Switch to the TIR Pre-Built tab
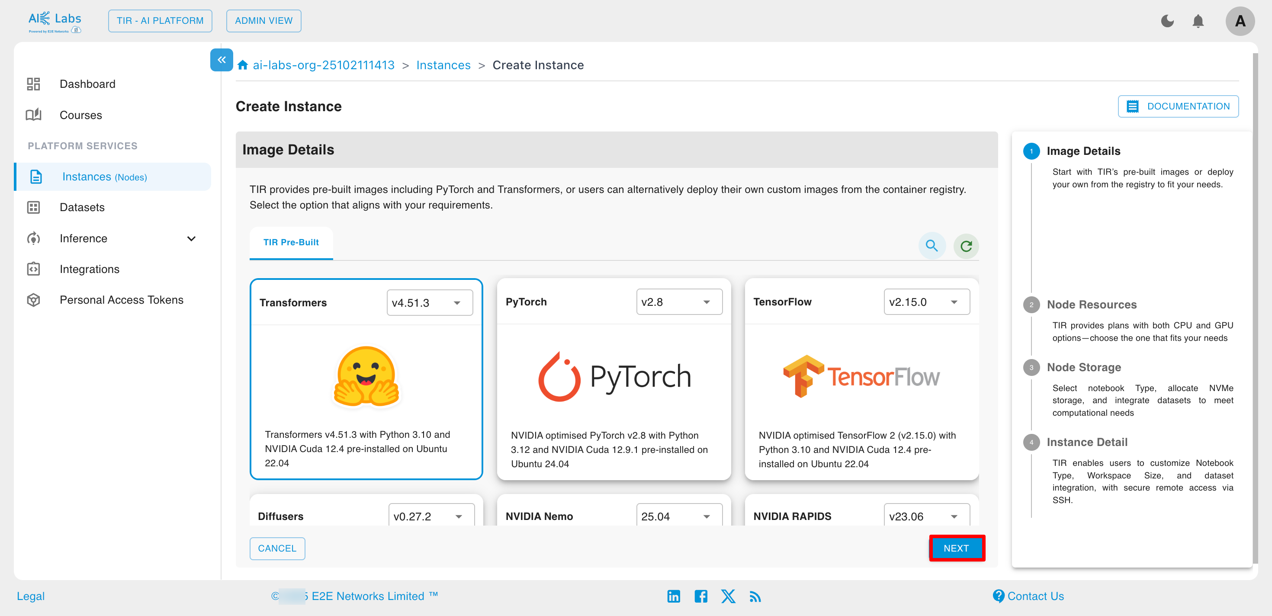 pyautogui.click(x=291, y=243)
